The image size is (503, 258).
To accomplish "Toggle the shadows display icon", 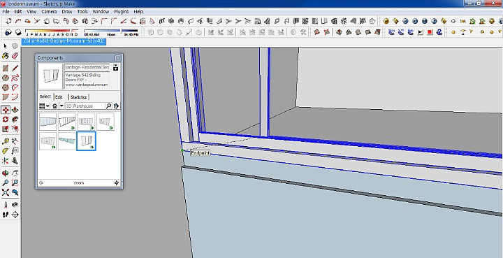I will [18, 32].
